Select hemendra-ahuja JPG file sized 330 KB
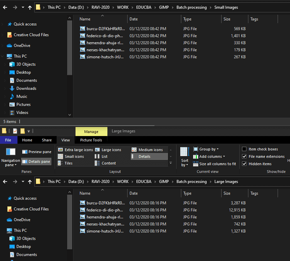Viewport: 290px width, 261px height. (x=163, y=43)
